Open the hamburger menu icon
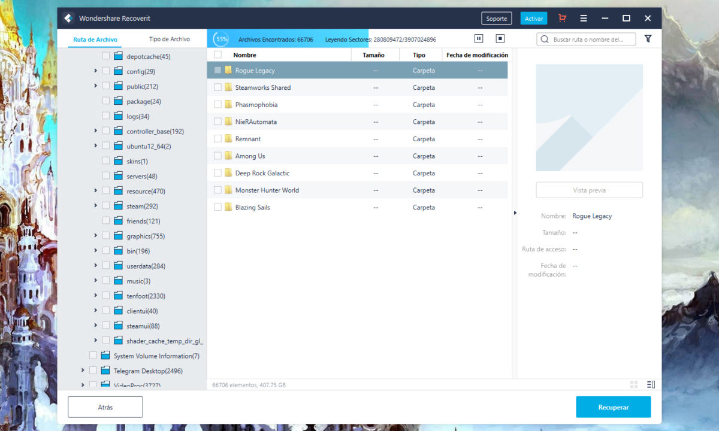 coord(584,19)
